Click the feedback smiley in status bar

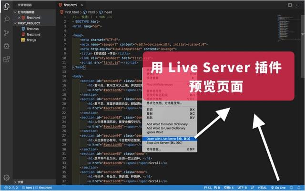pyautogui.click(x=291, y=188)
